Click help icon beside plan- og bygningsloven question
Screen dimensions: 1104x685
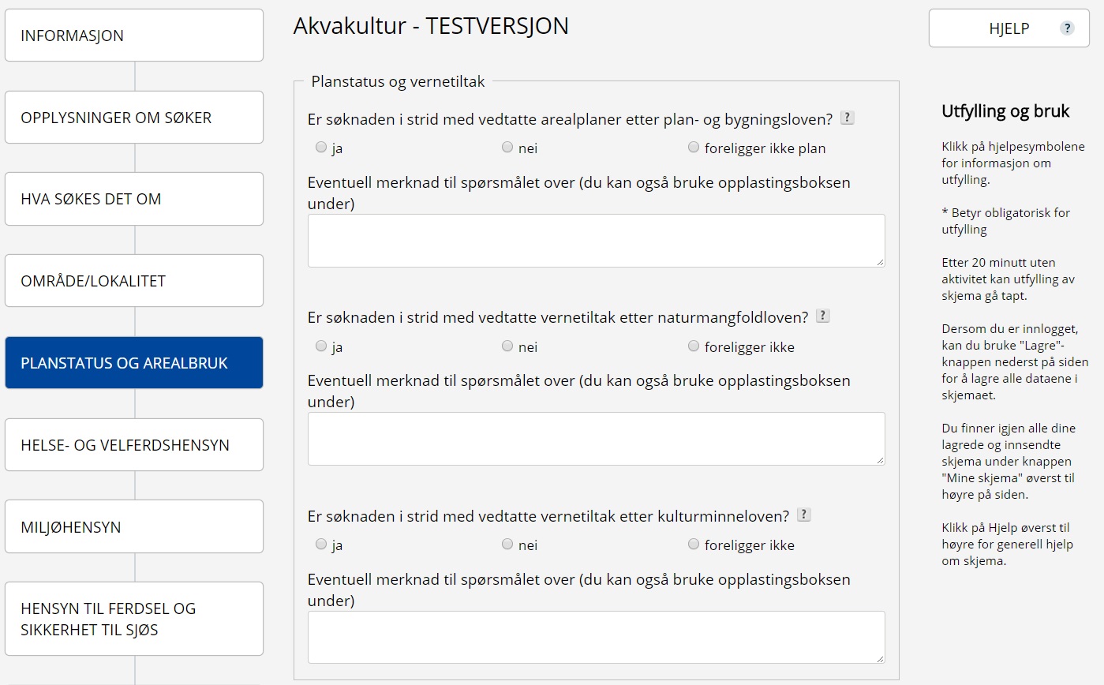(x=848, y=118)
